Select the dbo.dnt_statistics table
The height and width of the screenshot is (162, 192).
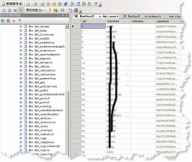click(x=42, y=122)
